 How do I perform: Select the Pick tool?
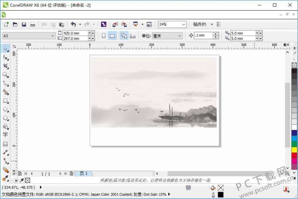point(5,48)
